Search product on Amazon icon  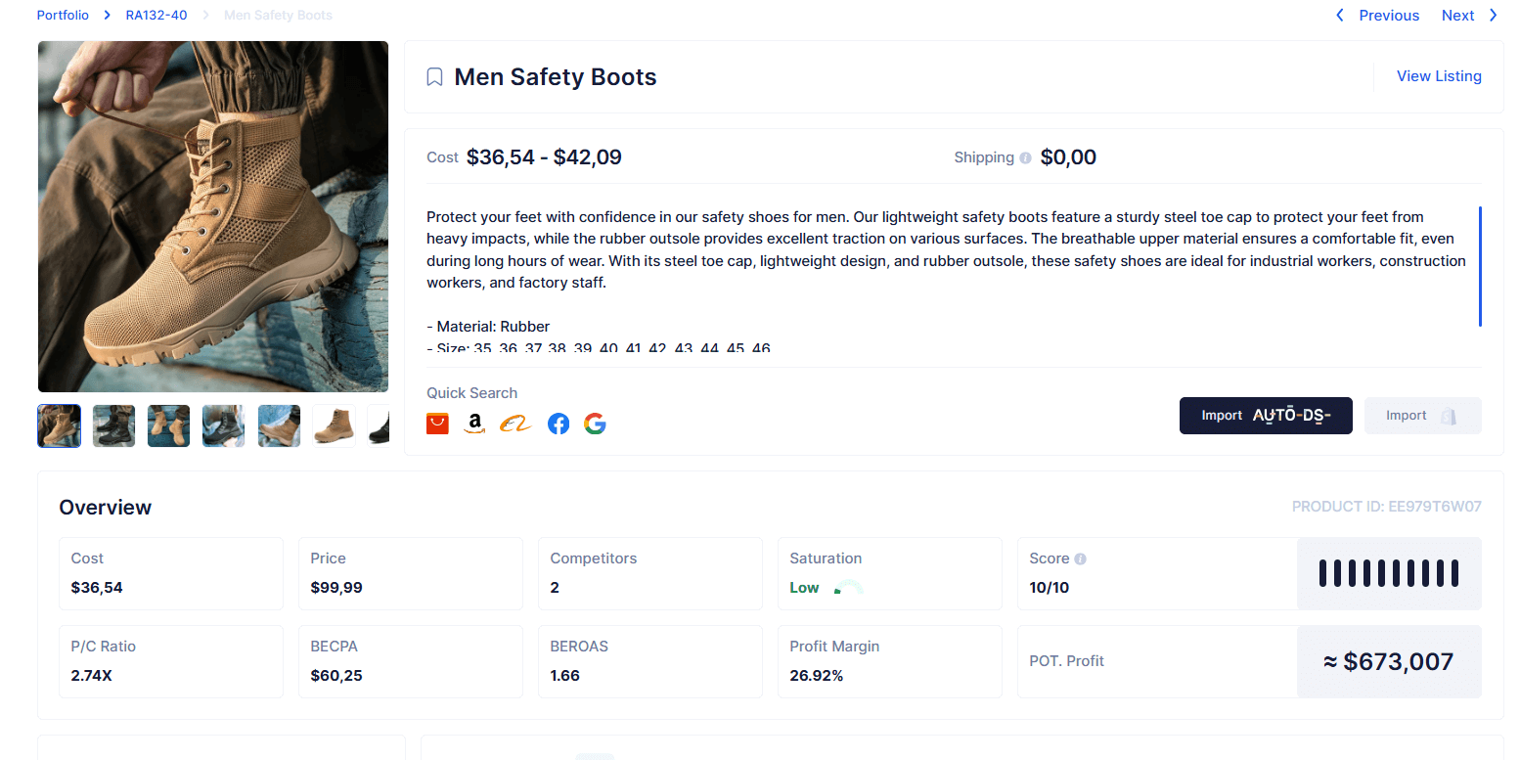point(474,424)
